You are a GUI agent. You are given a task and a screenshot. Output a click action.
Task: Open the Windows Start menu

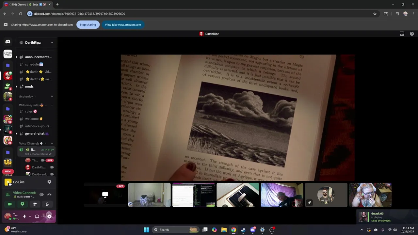pyautogui.click(x=146, y=230)
